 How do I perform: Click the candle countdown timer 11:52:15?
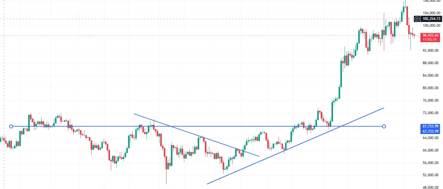pos(431,39)
